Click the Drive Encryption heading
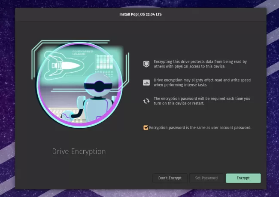The height and width of the screenshot is (197, 279). pos(79,151)
